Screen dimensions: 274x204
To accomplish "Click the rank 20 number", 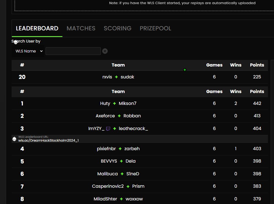I will [22, 77].
